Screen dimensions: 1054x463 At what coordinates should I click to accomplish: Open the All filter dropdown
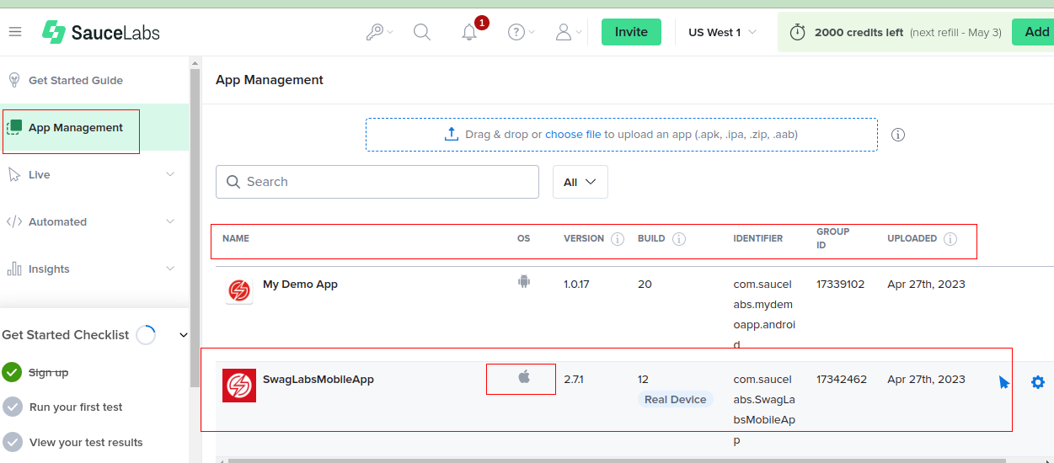click(x=581, y=182)
